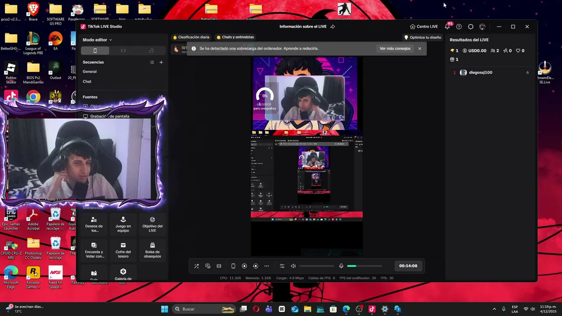The image size is (562, 316).
Task: Click the webcam overlay in stream preview
Action: (304, 98)
